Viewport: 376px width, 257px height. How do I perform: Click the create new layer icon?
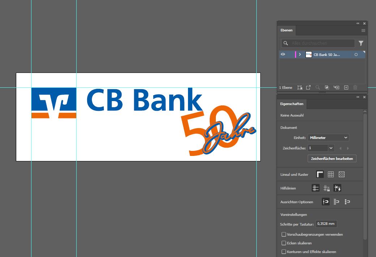[x=346, y=87]
